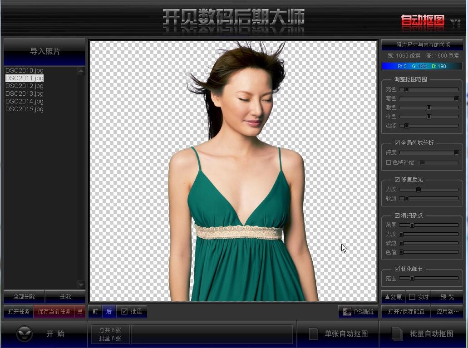Enable the 实时 real-time checkbox

pyautogui.click(x=411, y=297)
